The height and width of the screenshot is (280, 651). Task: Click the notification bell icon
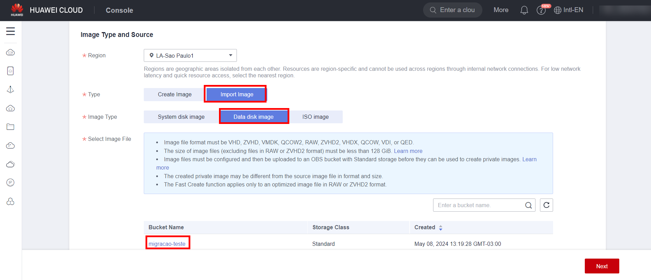click(524, 10)
